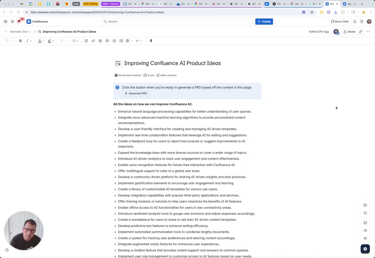Insert a link from the editor toolbar

tap(93, 41)
